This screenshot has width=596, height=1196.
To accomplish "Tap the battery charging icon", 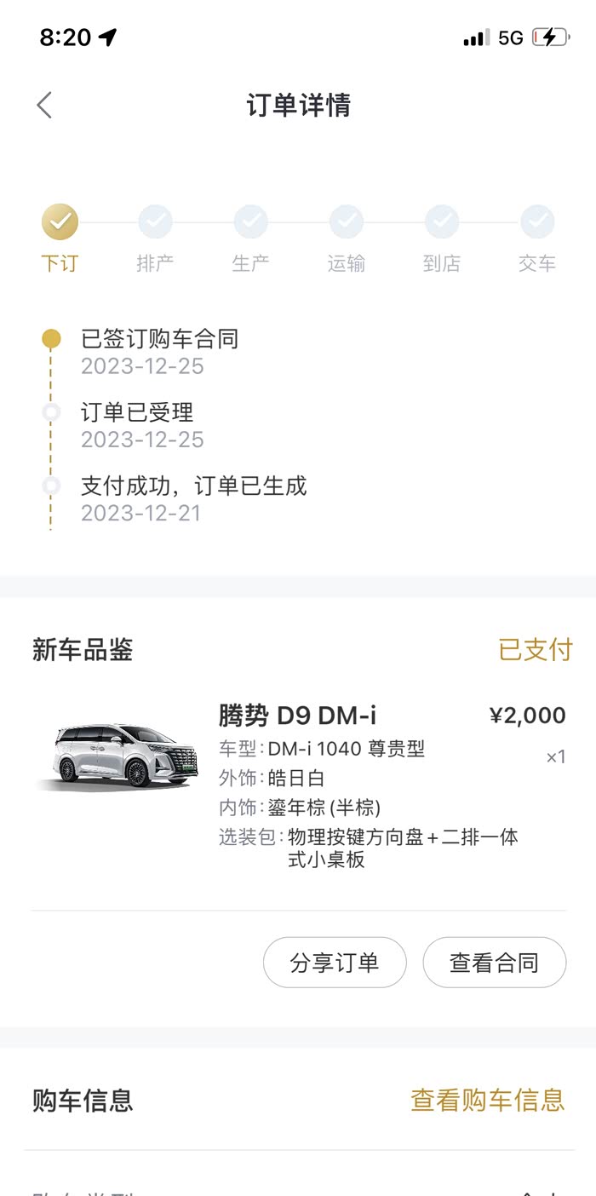I will tap(549, 37).
